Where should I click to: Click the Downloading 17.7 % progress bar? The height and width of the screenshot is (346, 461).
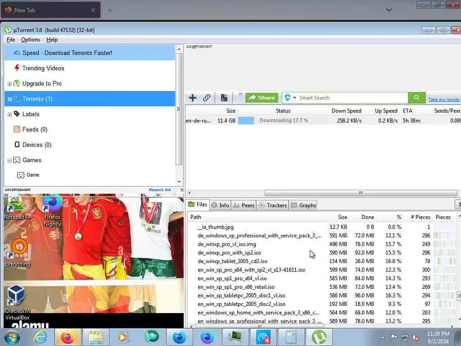click(x=284, y=121)
